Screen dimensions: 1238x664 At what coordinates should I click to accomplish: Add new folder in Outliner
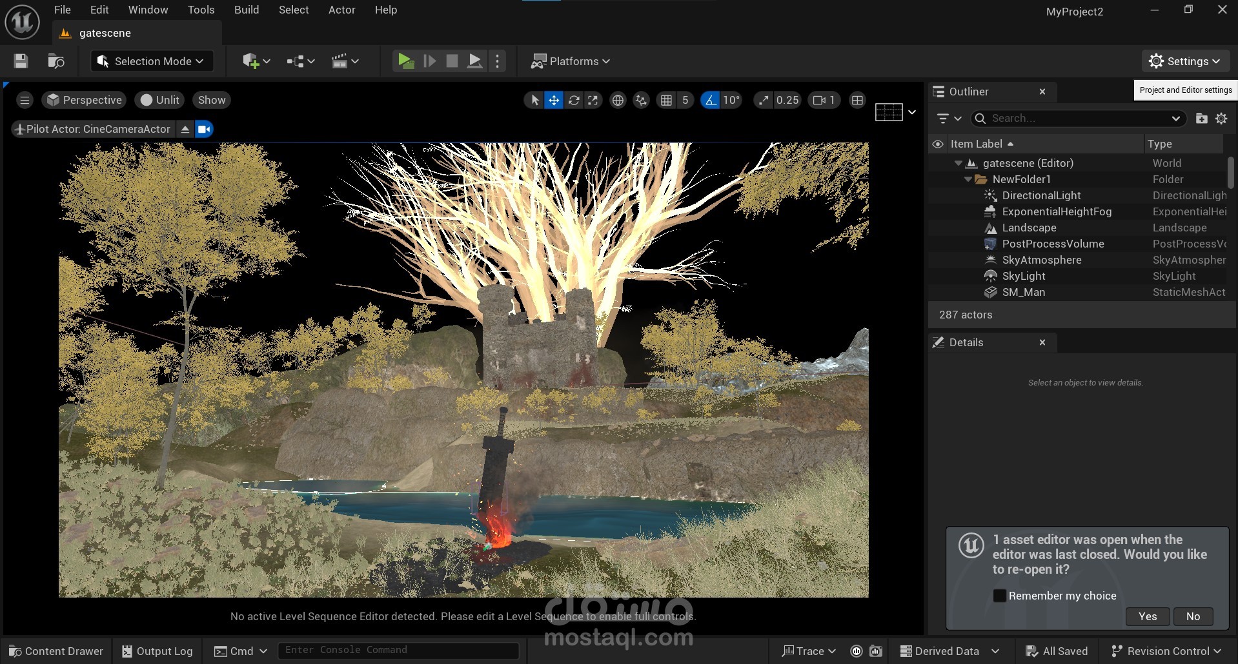(x=1201, y=119)
